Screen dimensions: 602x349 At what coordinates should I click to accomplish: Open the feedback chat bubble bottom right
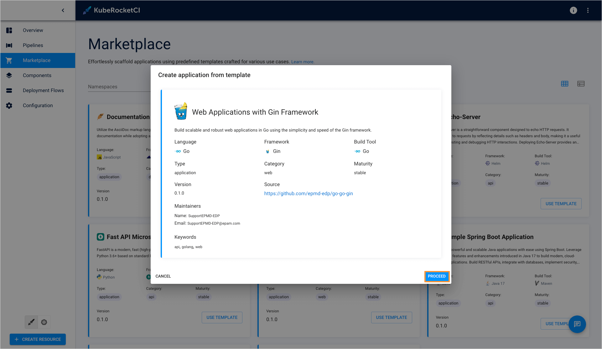pos(578,324)
